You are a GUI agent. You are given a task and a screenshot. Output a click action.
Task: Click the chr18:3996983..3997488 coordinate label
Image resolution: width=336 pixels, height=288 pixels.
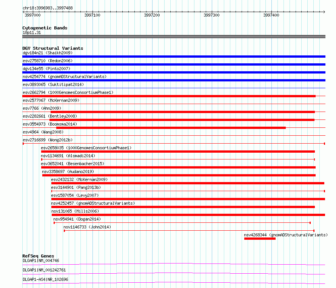coord(48,8)
